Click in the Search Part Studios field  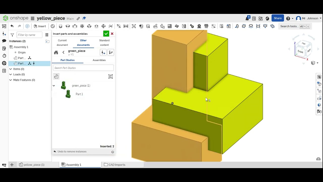(x=83, y=68)
